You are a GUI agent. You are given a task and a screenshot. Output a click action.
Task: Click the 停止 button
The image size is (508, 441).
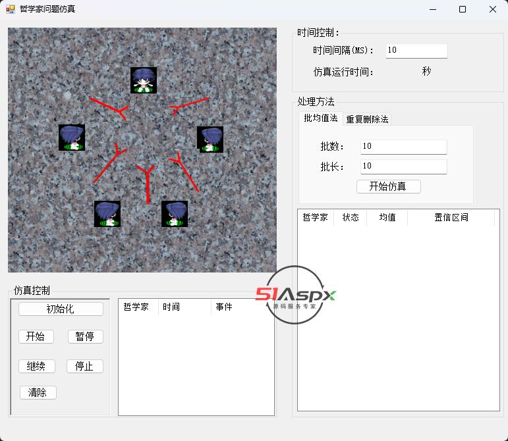[85, 366]
